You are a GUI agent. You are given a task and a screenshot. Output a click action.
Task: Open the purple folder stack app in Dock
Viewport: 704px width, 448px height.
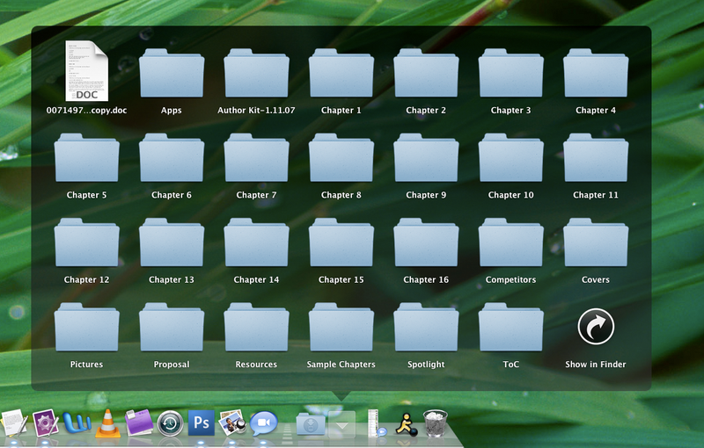139,423
